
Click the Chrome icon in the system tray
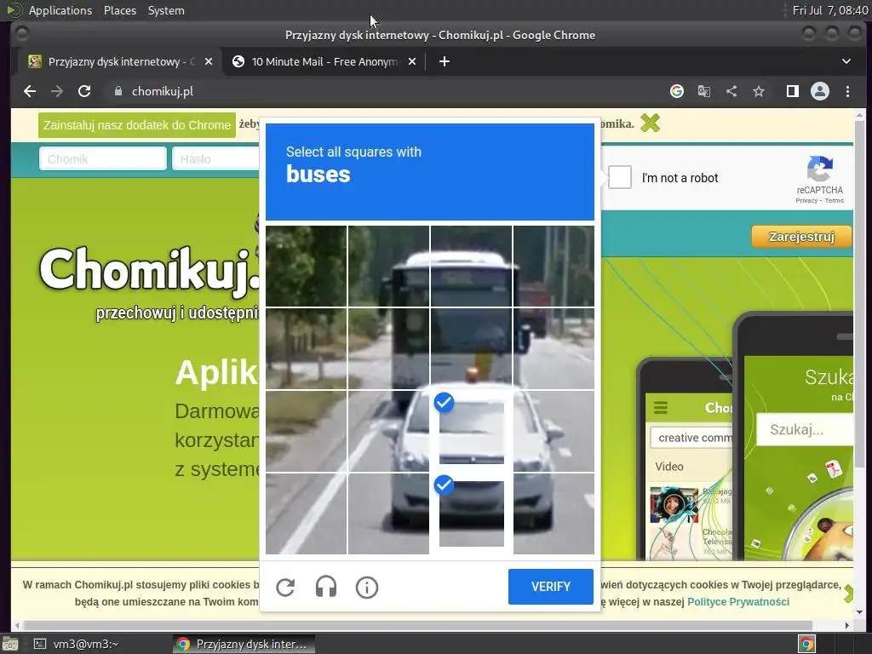(807, 644)
